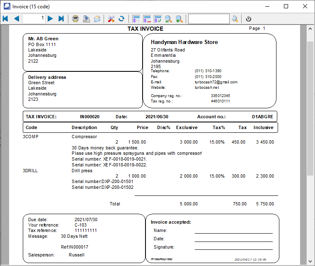The image size is (315, 266).
Task: Click the Invoice window app icon in title bar
Action: click(7, 6)
